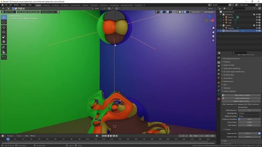
Task: Toggle the camera view icon
Action: pyautogui.click(x=213, y=36)
